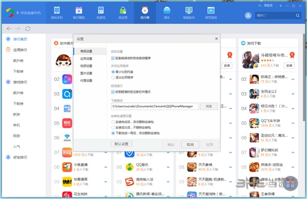
Task: Open the 我的手机 phone icon
Action: coord(57,10)
